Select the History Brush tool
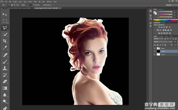This screenshot has width=178, height=110. 5,75
